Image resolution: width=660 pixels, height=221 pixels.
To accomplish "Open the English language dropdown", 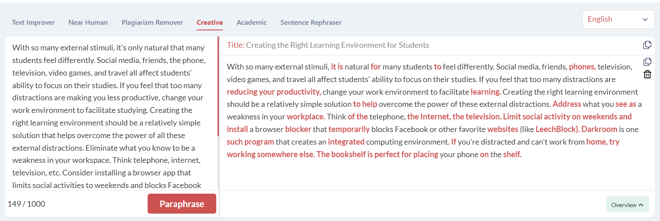I will (x=618, y=19).
